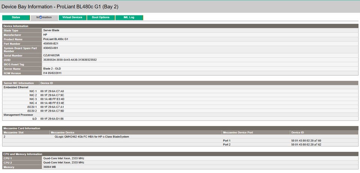Click the Management Processor row
The width and height of the screenshot is (360, 173).
click(180, 115)
